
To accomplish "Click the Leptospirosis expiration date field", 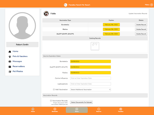I will [x=91, y=84].
